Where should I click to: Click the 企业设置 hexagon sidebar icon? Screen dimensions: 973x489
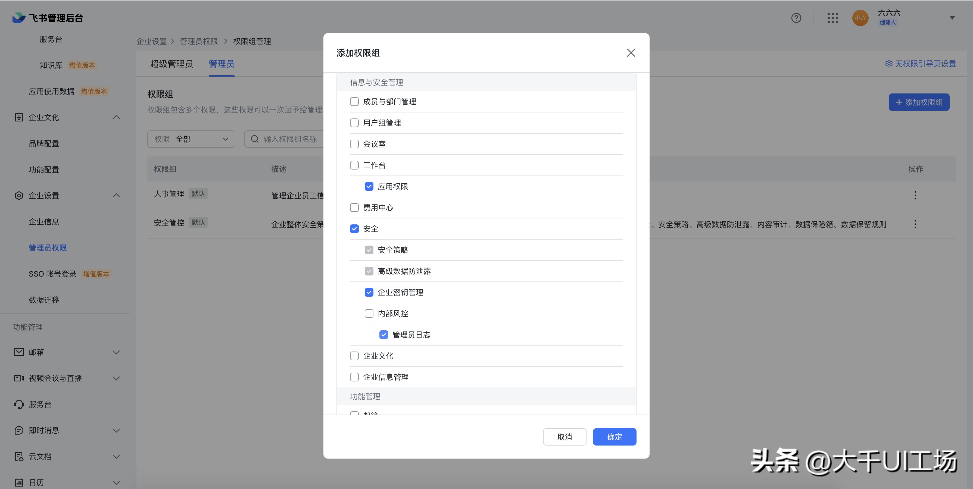[x=19, y=196]
